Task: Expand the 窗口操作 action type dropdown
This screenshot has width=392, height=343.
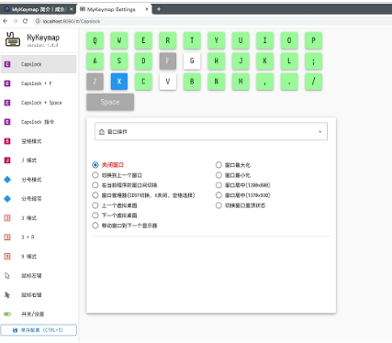Action: pyautogui.click(x=211, y=132)
